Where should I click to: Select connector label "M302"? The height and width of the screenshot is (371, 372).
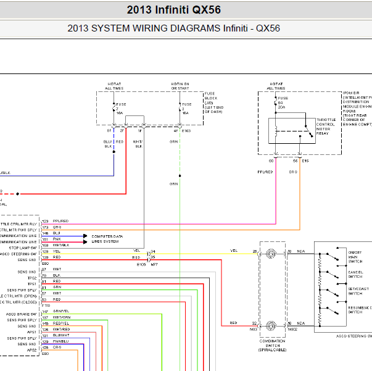tap(292, 329)
